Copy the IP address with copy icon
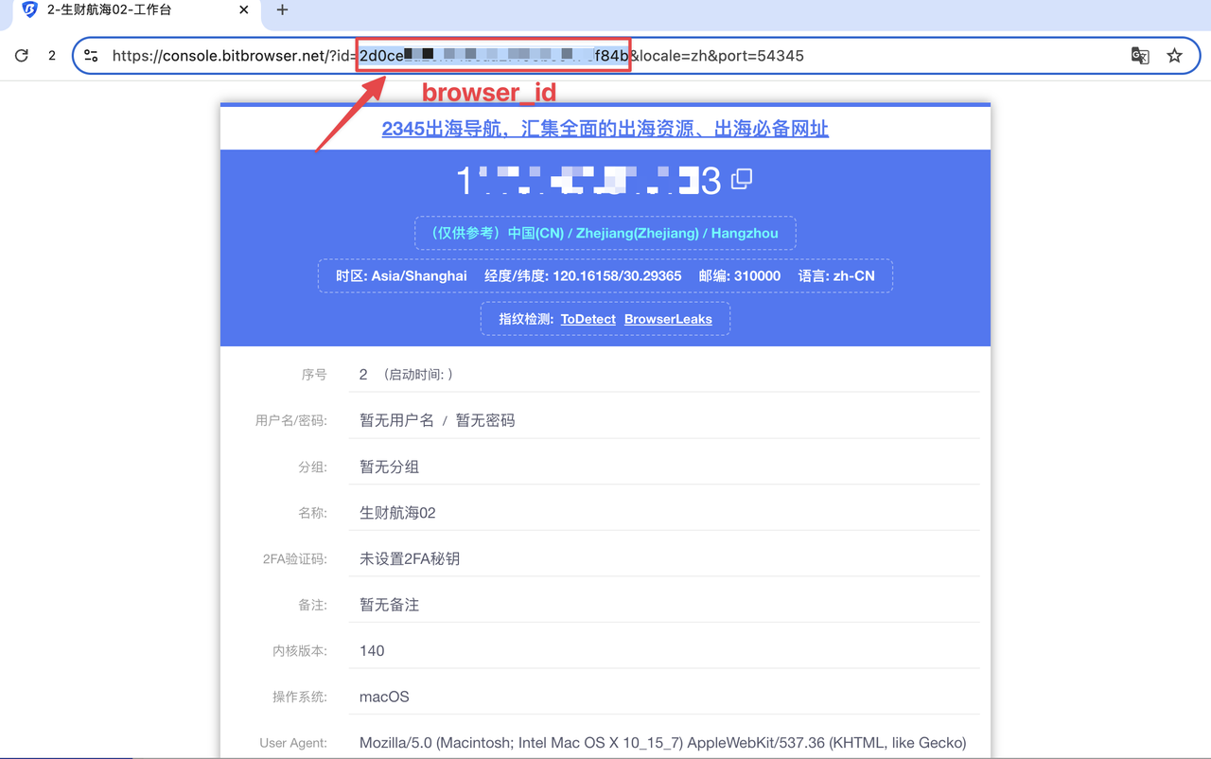 (742, 178)
